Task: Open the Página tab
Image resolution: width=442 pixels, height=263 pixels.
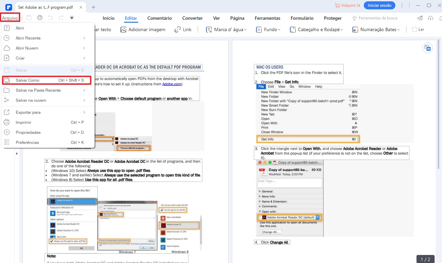Action: [237, 18]
